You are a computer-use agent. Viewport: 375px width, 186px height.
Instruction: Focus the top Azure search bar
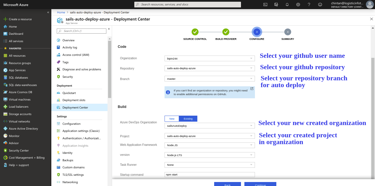[x=188, y=5]
